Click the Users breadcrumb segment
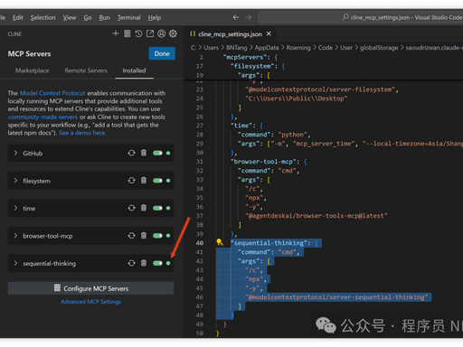This screenshot has height=347, width=463. [211, 48]
